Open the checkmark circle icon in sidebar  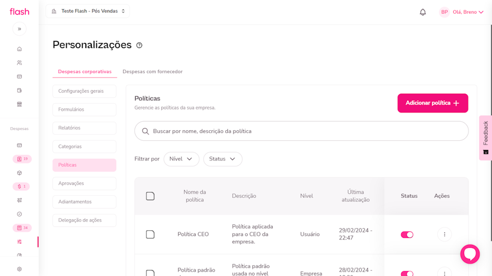click(x=20, y=214)
